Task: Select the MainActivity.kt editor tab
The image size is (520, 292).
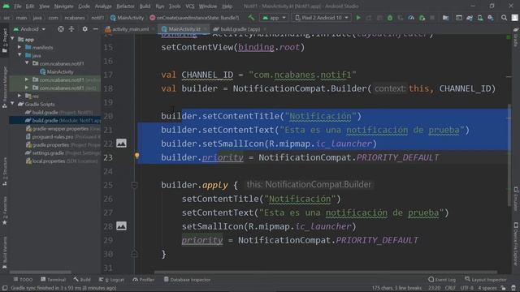Action: click(184, 29)
